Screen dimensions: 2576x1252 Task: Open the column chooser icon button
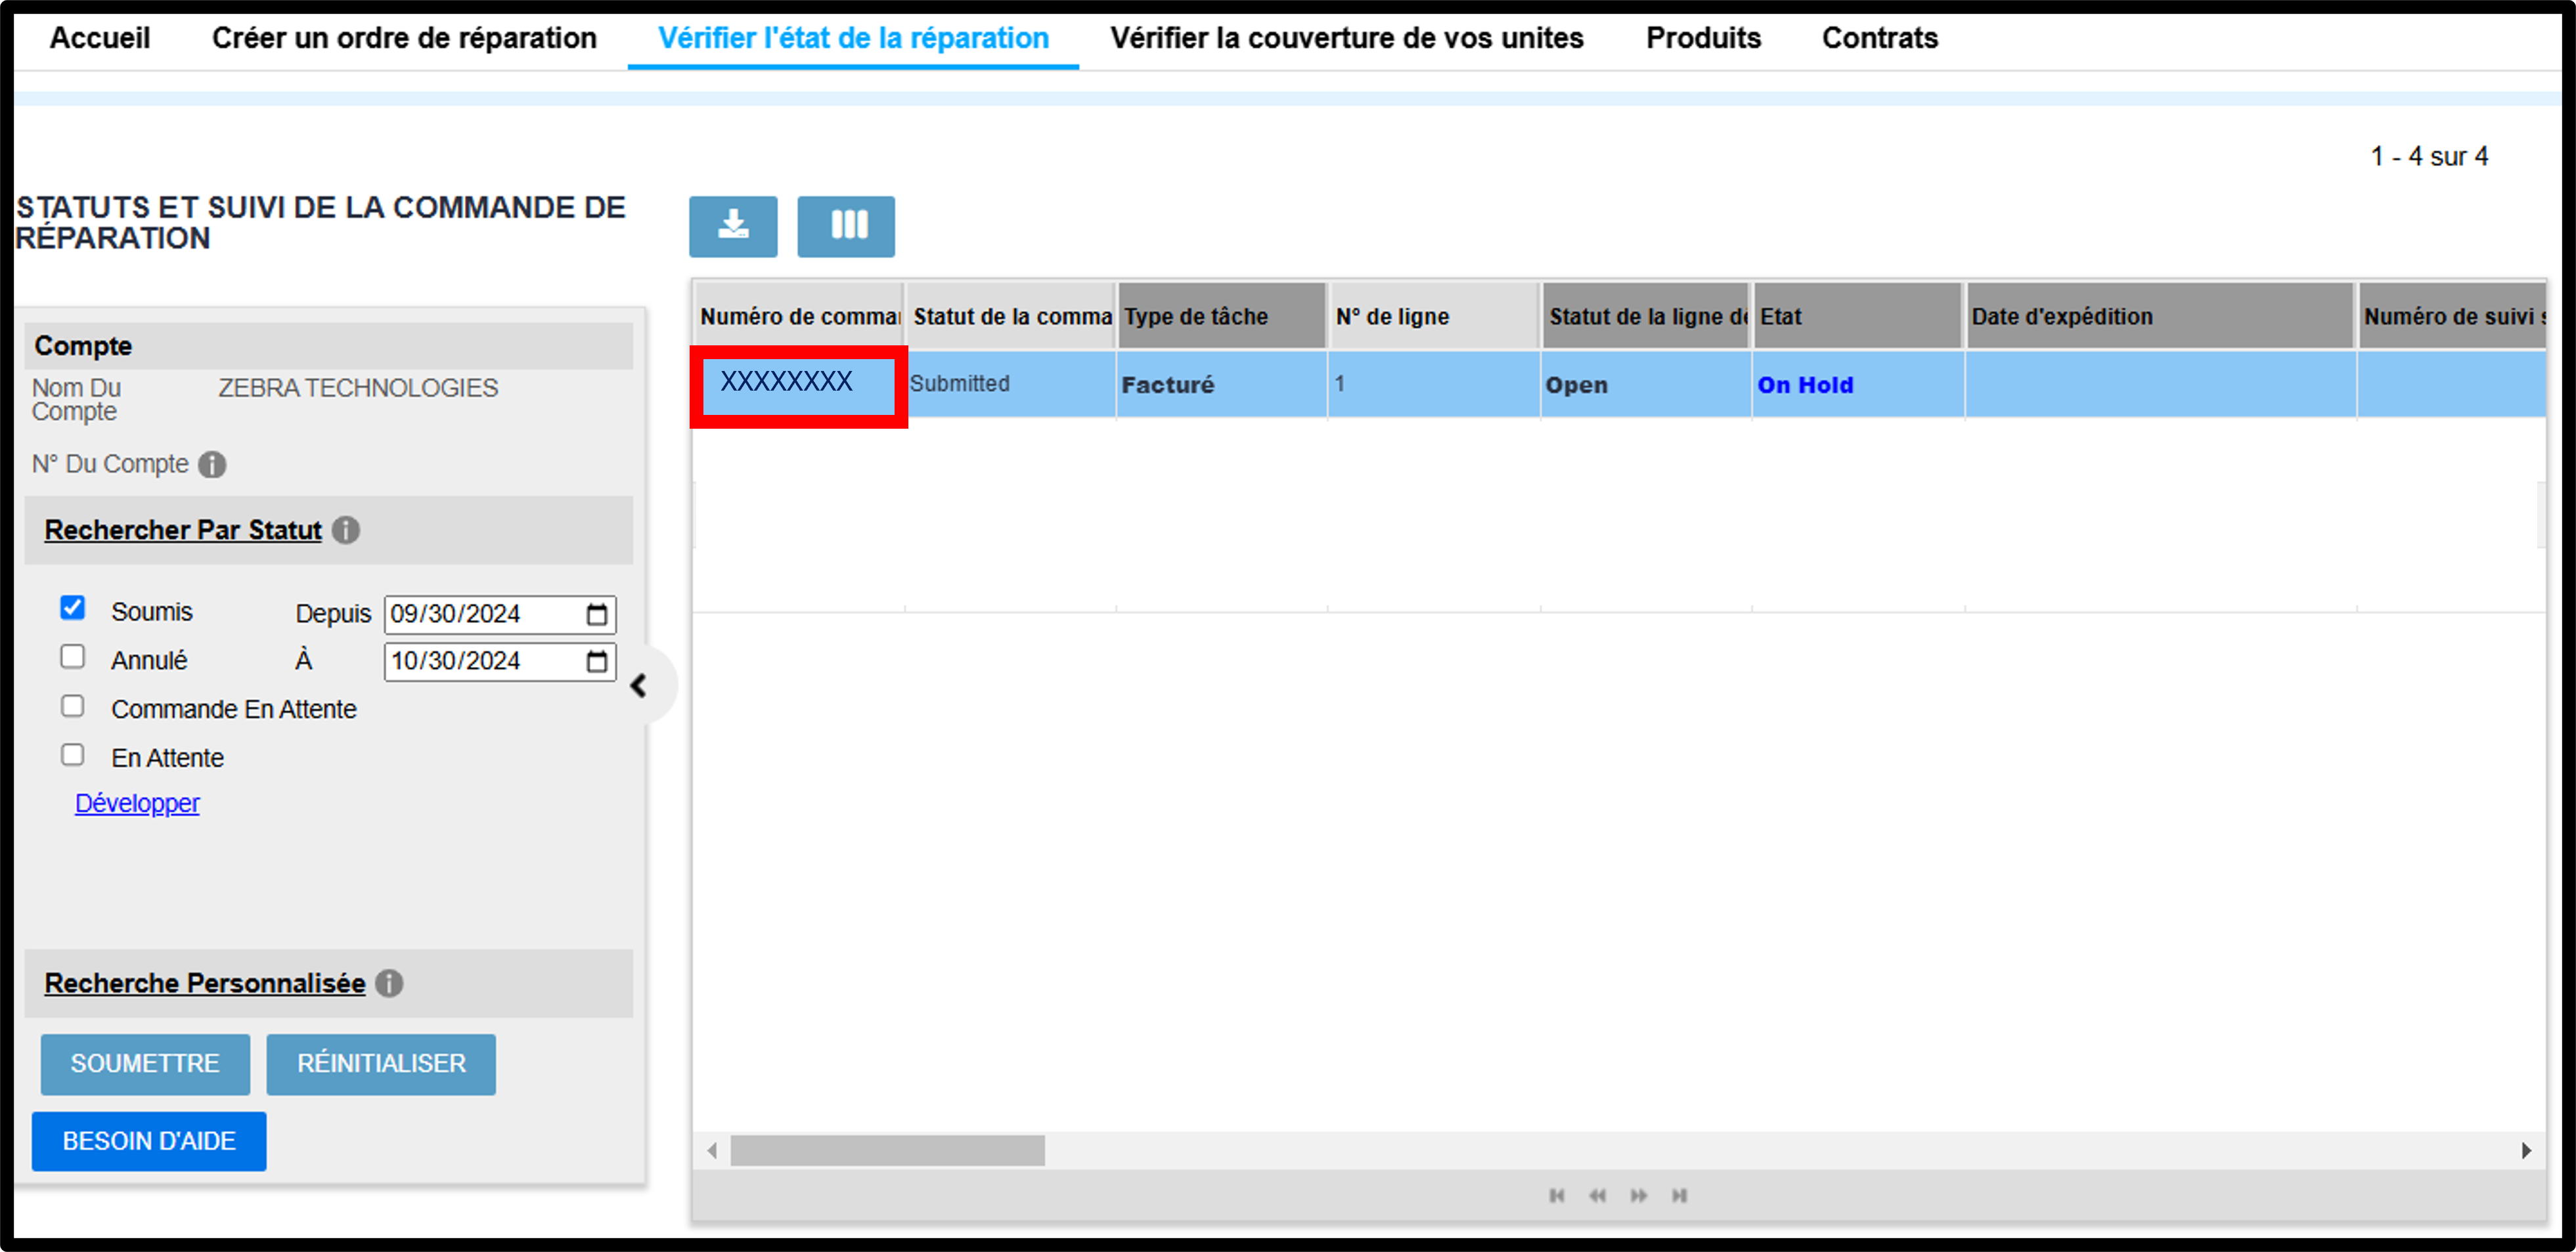(846, 226)
